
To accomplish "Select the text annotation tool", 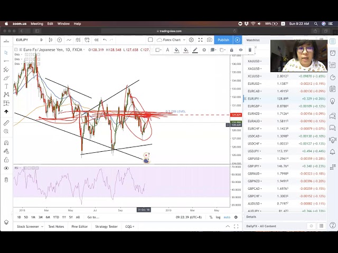I will pos(6,86).
